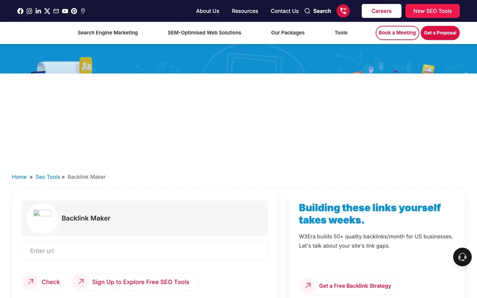This screenshot has width=477, height=298.
Task: Click Get a Free Backlink Strategy
Action: click(x=349, y=286)
